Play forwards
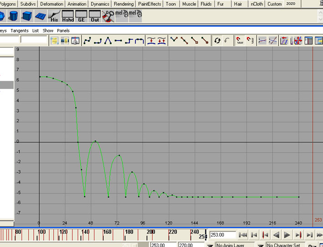Viewport: 323px width, 247px height. point(287,235)
